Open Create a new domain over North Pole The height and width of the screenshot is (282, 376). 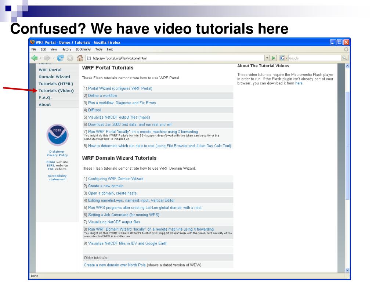tap(115, 265)
